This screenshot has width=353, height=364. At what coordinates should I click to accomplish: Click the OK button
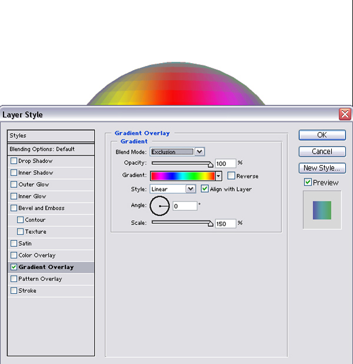[x=322, y=135]
